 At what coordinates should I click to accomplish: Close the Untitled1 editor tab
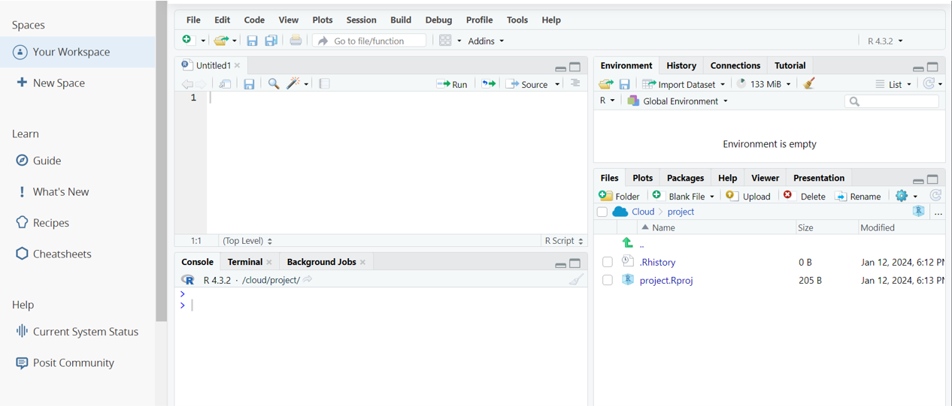coord(238,65)
